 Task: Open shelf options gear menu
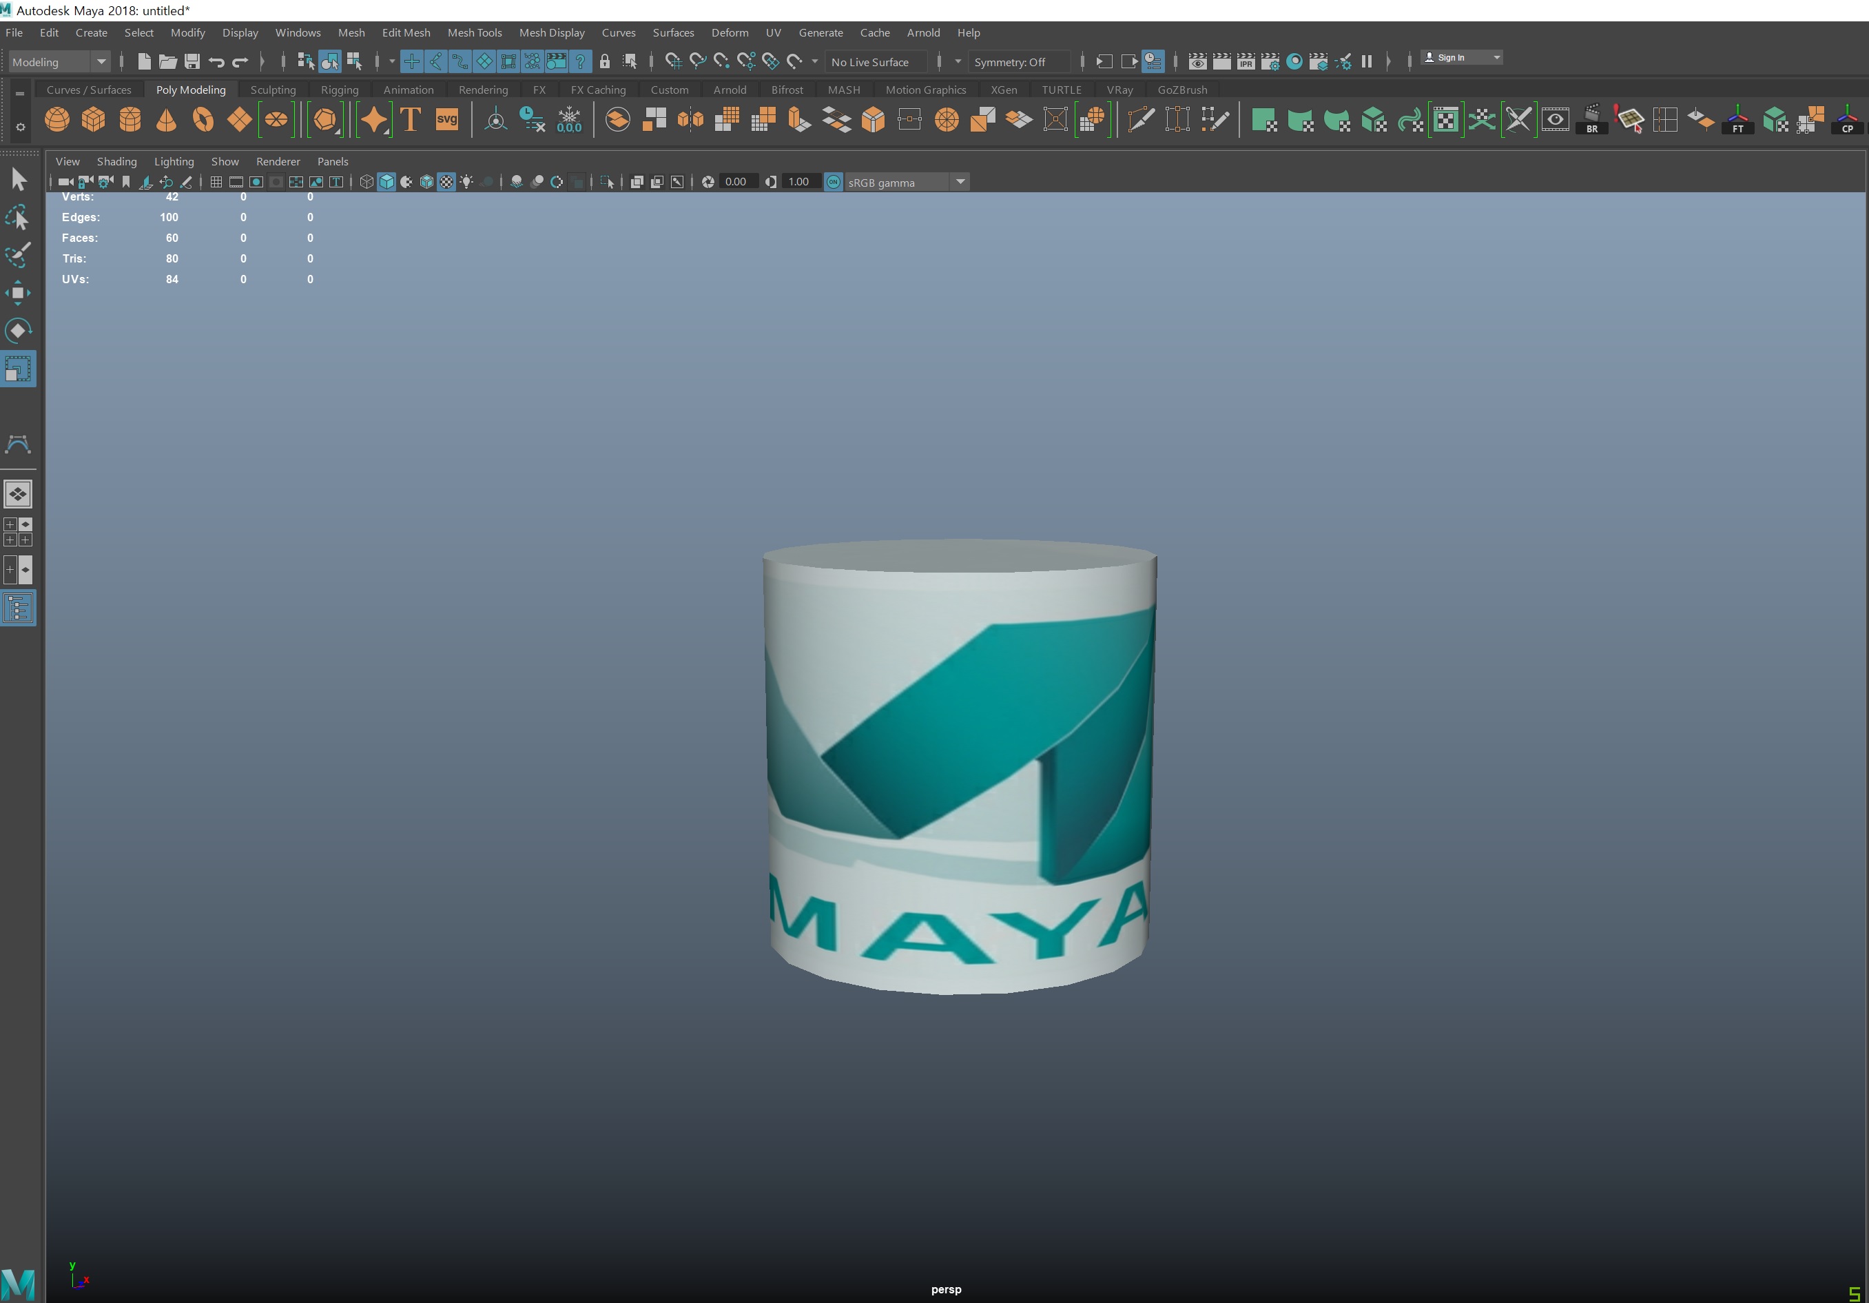(21, 127)
